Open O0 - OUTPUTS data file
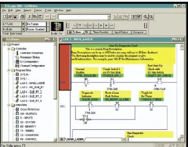The width and height of the screenshot is (188, 147). pos(28,113)
